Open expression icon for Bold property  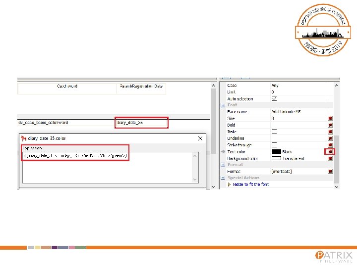pos(330,125)
